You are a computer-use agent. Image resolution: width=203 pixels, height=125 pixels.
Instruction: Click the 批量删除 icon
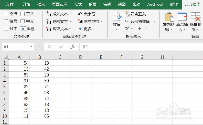(x=196, y=17)
